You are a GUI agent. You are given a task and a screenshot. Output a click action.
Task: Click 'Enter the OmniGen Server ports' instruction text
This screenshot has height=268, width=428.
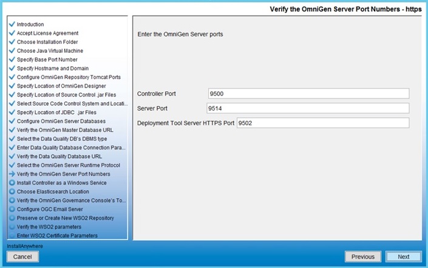[x=180, y=34]
